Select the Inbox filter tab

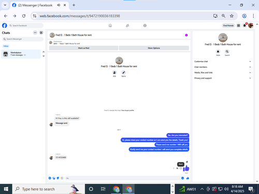pos(6,46)
